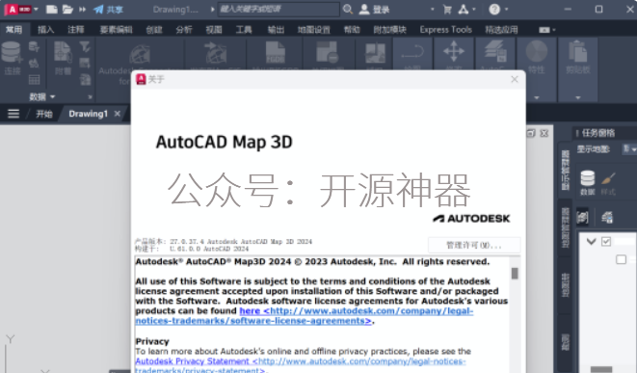
Task: Open the help question mark icon
Action: (494, 9)
